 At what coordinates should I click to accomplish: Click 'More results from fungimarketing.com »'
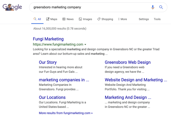[x=66, y=113]
